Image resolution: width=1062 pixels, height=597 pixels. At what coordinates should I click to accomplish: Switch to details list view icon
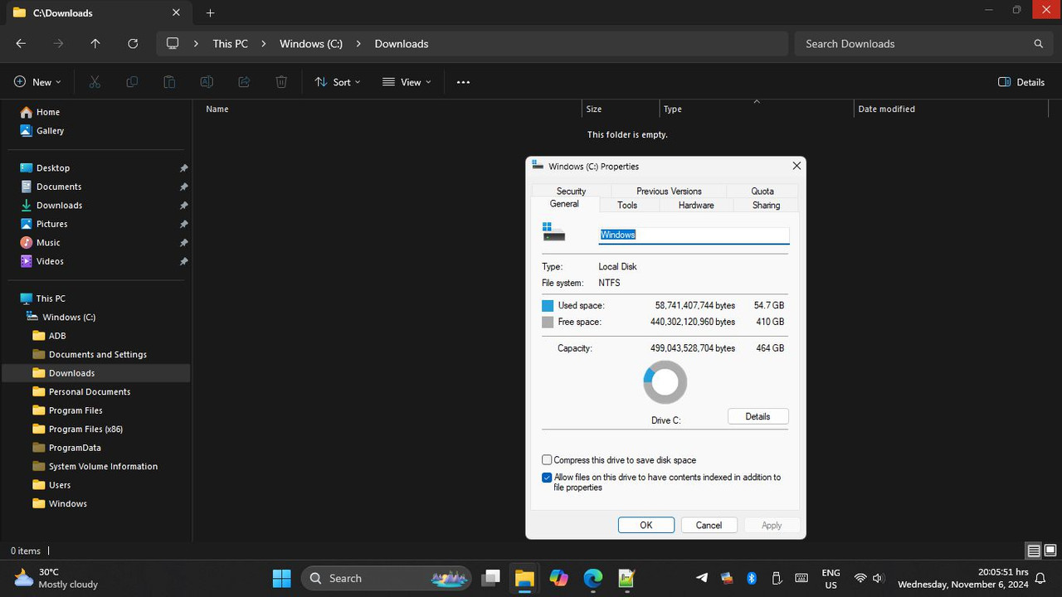1034,551
